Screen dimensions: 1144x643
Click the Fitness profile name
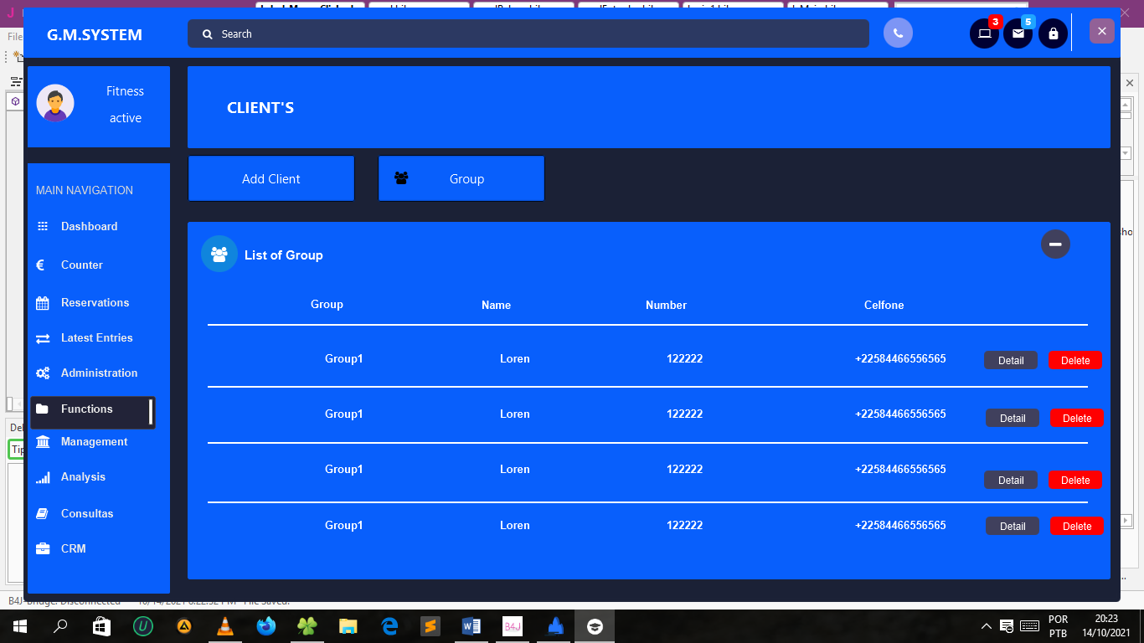125,91
